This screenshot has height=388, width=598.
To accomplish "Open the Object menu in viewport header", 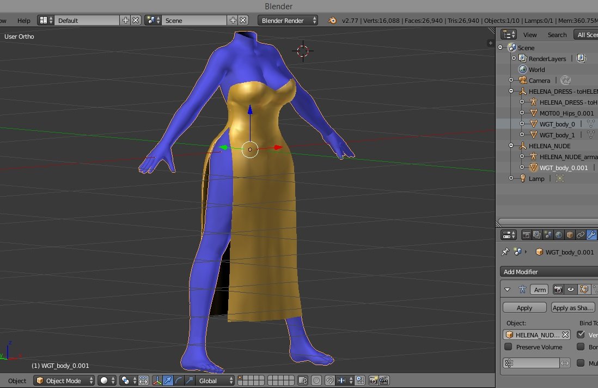I will [17, 381].
